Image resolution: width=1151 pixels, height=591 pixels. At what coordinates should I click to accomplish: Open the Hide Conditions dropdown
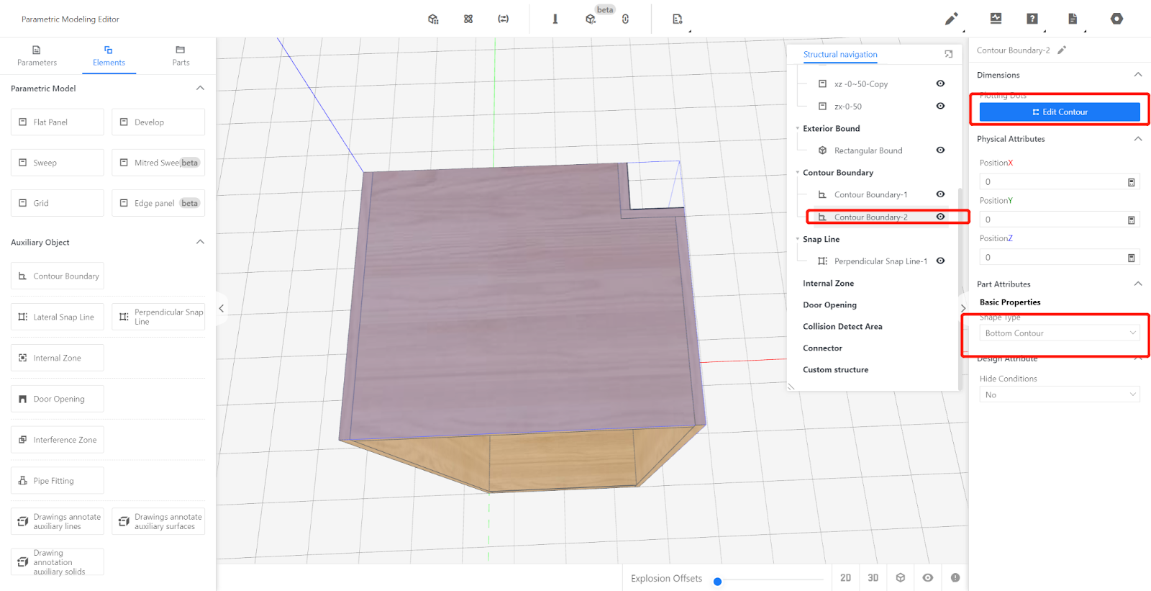tap(1059, 394)
